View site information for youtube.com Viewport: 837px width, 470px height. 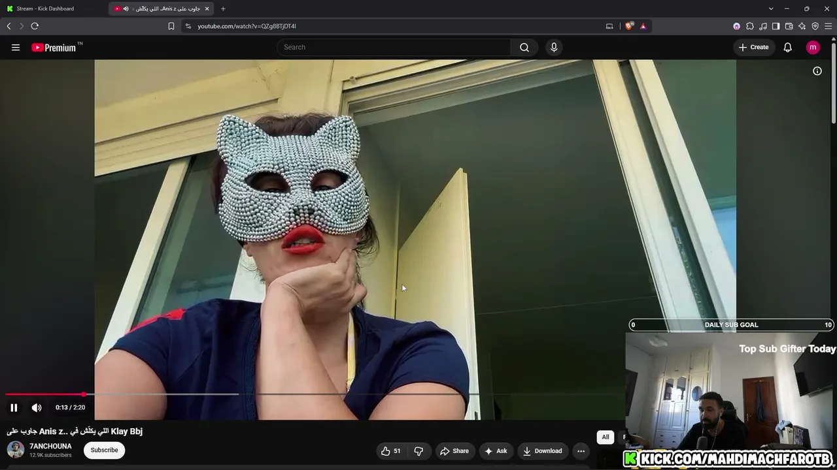click(x=188, y=26)
